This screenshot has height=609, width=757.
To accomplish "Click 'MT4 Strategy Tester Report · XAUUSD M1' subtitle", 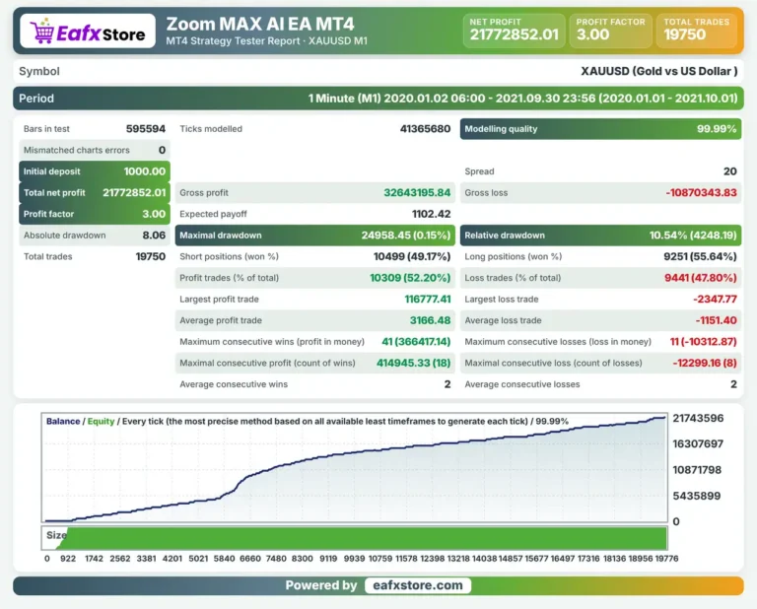I will (266, 41).
